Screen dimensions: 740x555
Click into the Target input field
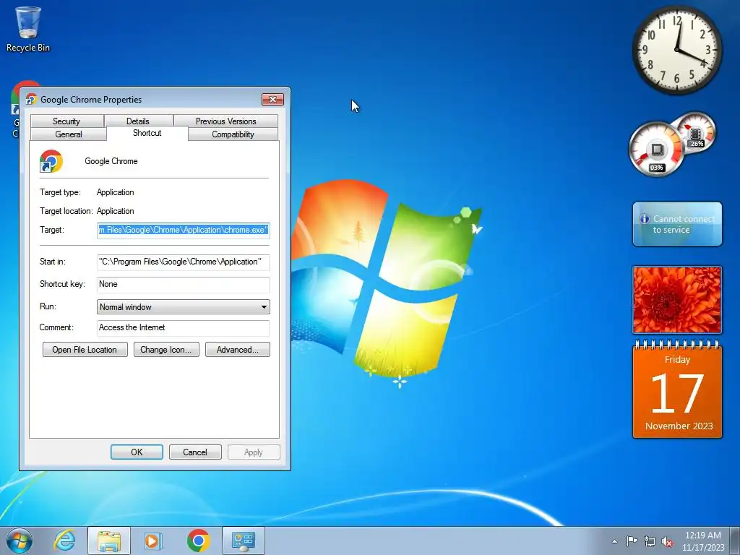pyautogui.click(x=183, y=231)
